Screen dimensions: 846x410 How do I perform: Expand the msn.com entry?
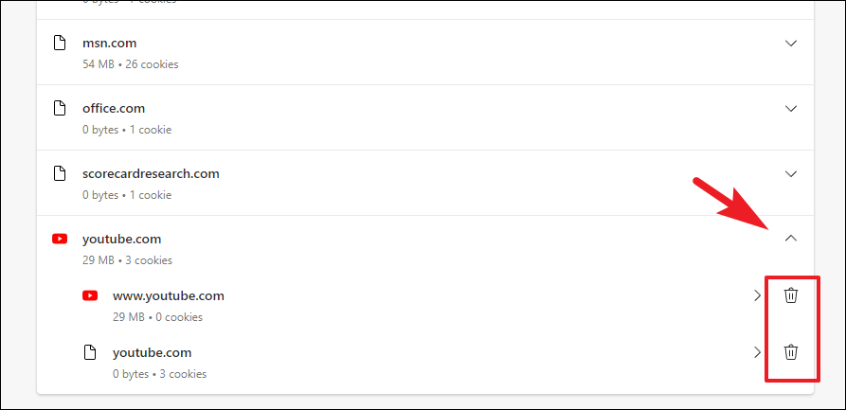(x=790, y=44)
